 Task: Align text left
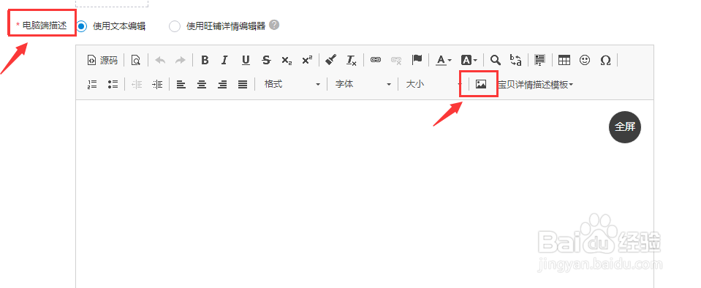click(181, 84)
